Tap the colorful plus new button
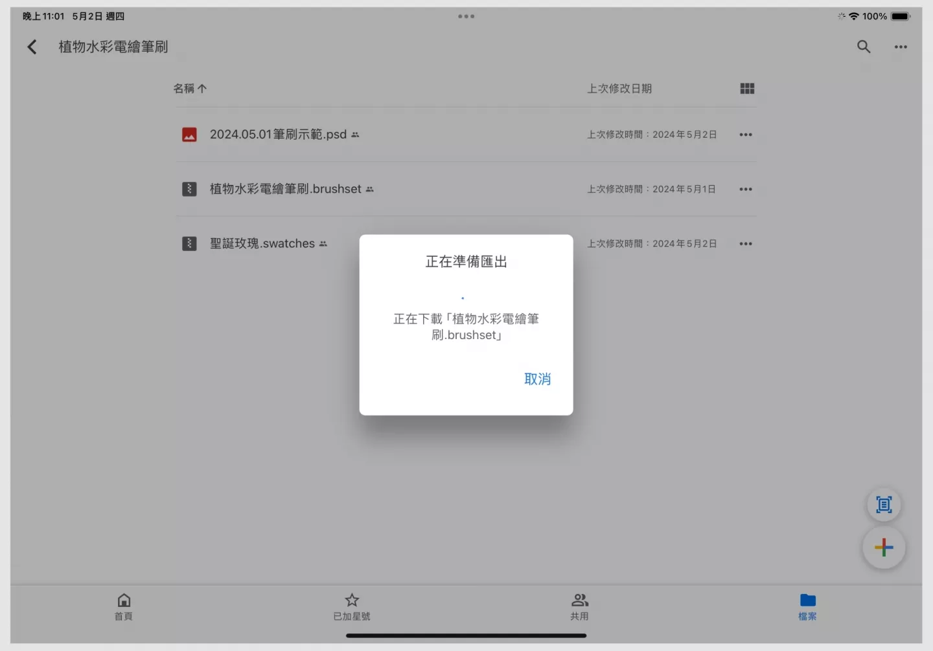 pos(884,548)
